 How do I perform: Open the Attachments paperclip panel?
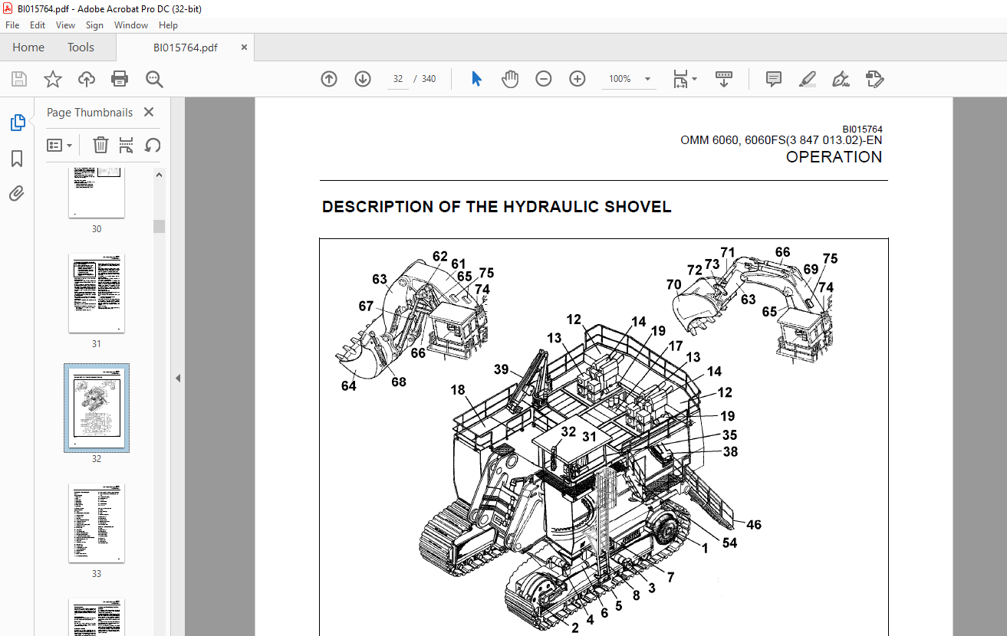pyautogui.click(x=17, y=193)
